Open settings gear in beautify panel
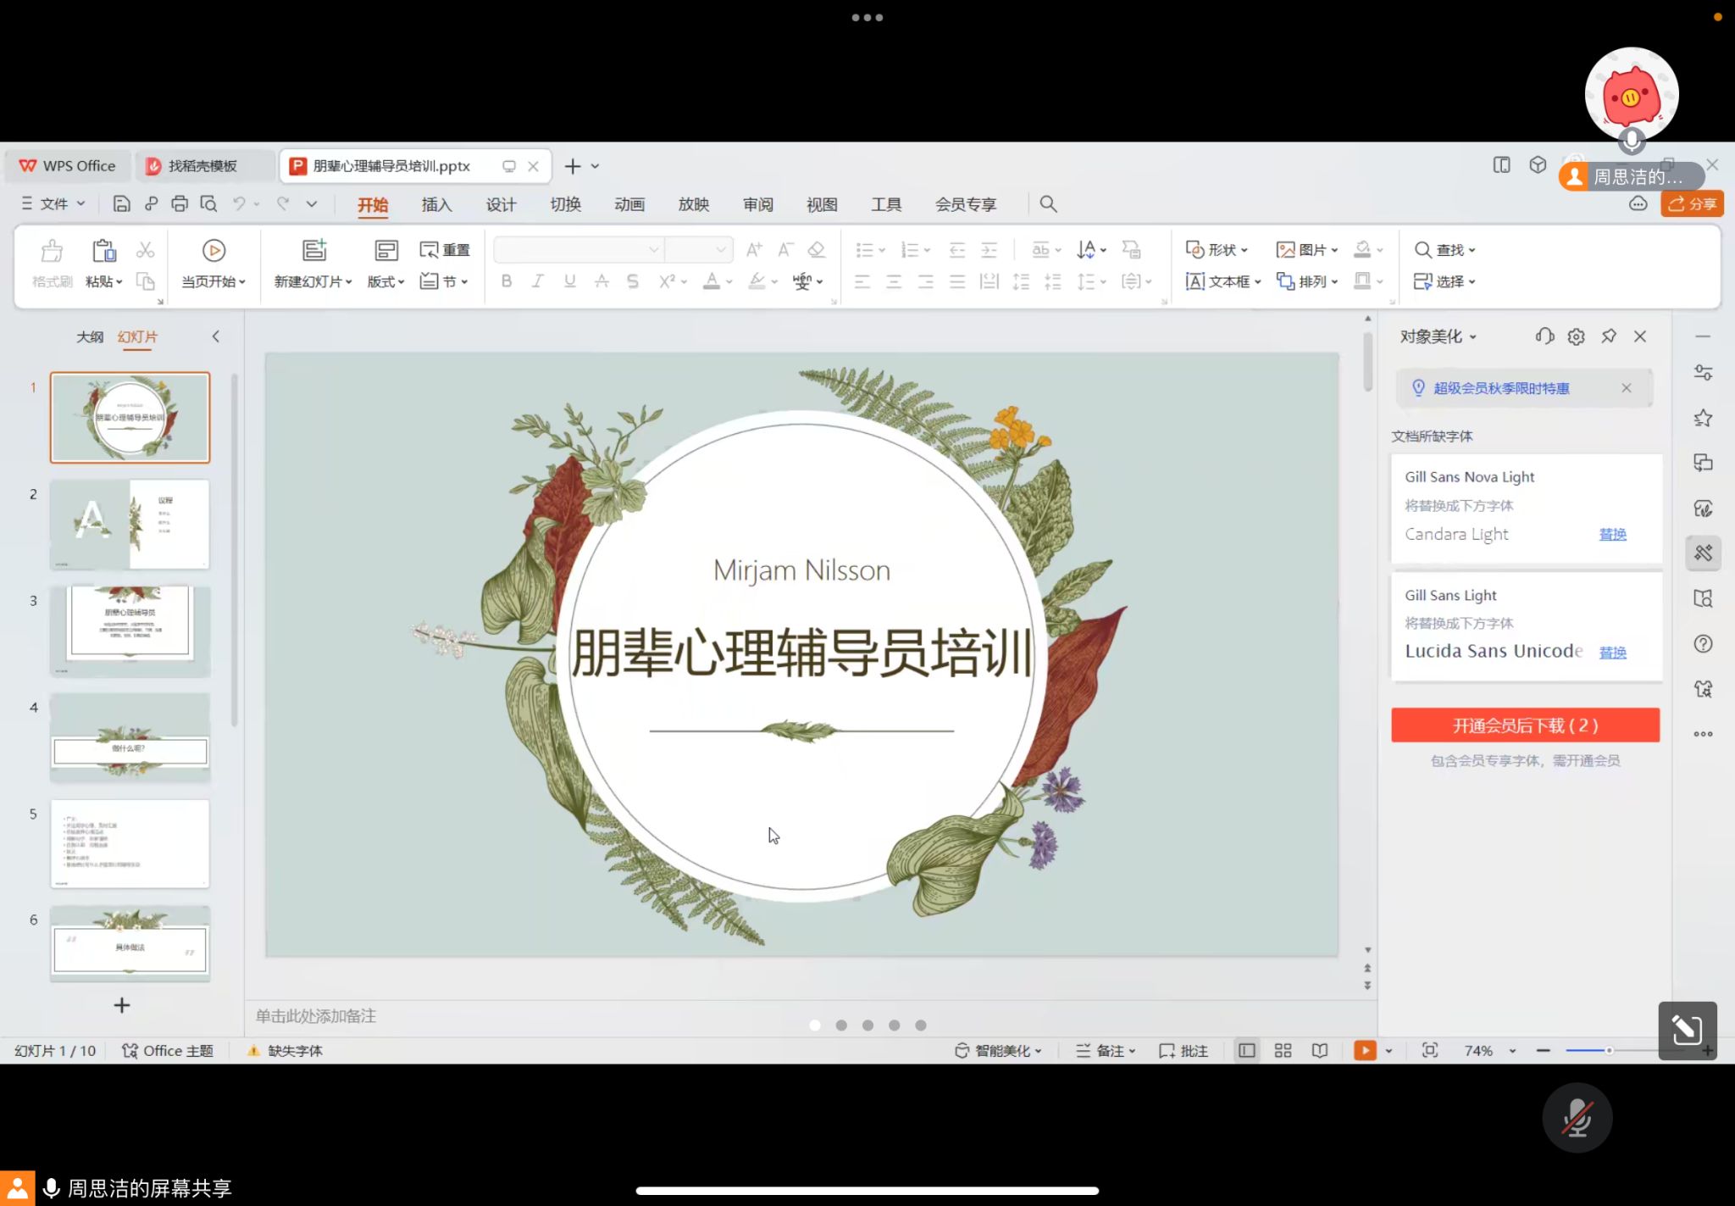 (x=1576, y=336)
